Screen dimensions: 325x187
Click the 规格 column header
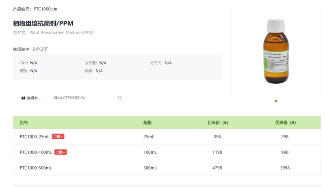point(147,123)
